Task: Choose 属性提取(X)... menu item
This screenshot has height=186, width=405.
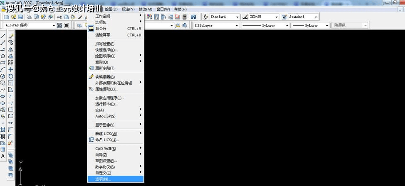Action: point(116,89)
